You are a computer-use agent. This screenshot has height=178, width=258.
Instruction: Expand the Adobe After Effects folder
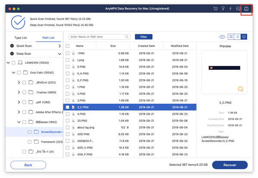tap(19, 112)
